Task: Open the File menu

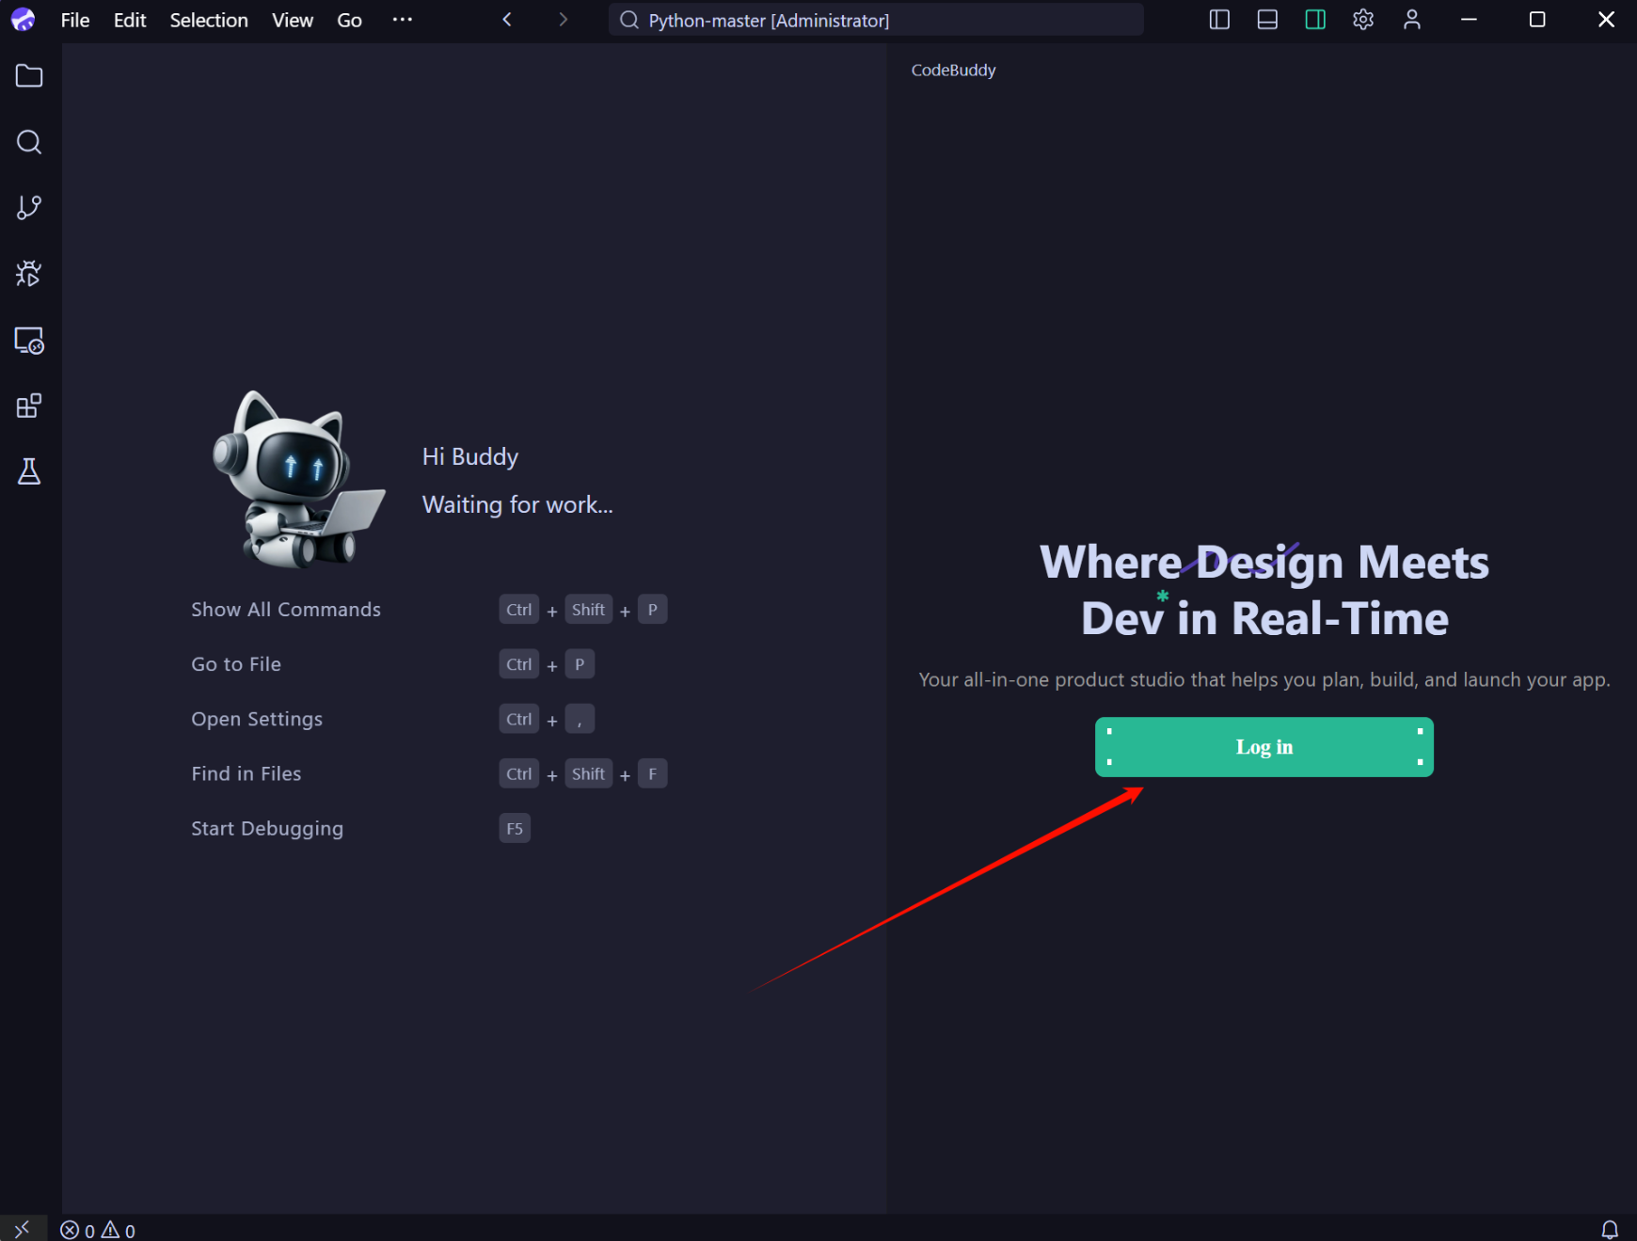Action: (74, 20)
